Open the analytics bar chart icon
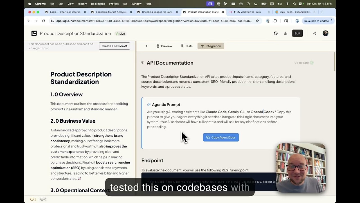The image size is (360, 203). click(285, 33)
